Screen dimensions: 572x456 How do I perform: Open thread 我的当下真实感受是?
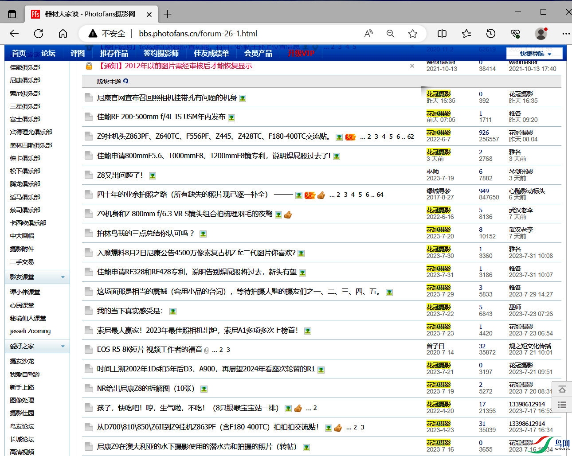[x=130, y=311]
